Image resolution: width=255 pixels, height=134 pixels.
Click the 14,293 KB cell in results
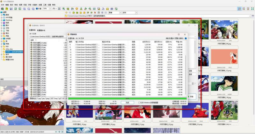coord(147,85)
